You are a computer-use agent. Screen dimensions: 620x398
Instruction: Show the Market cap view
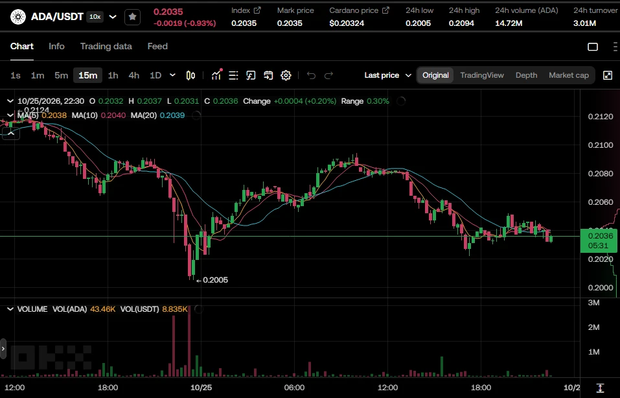[x=569, y=75]
